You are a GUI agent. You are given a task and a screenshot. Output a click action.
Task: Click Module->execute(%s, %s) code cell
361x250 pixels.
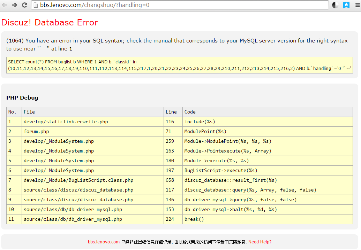pos(268,161)
